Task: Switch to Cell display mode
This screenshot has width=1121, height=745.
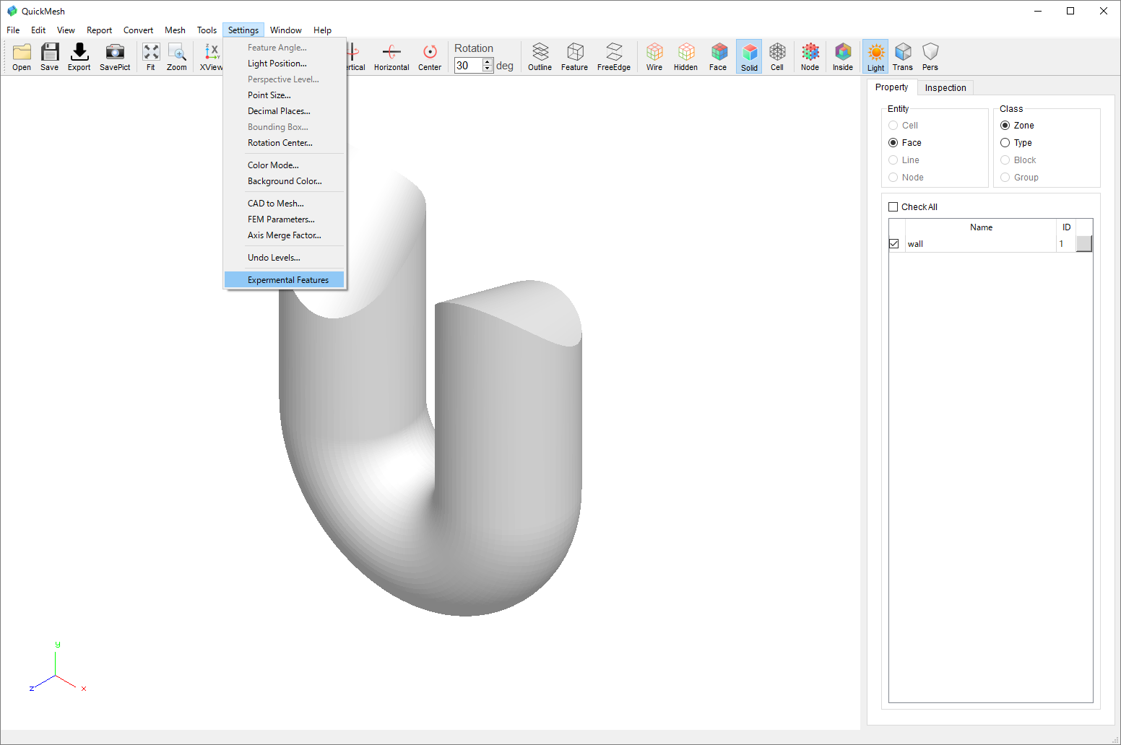Action: [777, 56]
